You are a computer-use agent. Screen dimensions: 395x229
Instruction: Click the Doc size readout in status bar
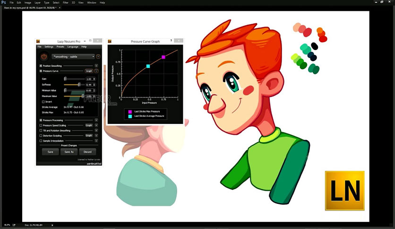pyautogui.click(x=34, y=225)
